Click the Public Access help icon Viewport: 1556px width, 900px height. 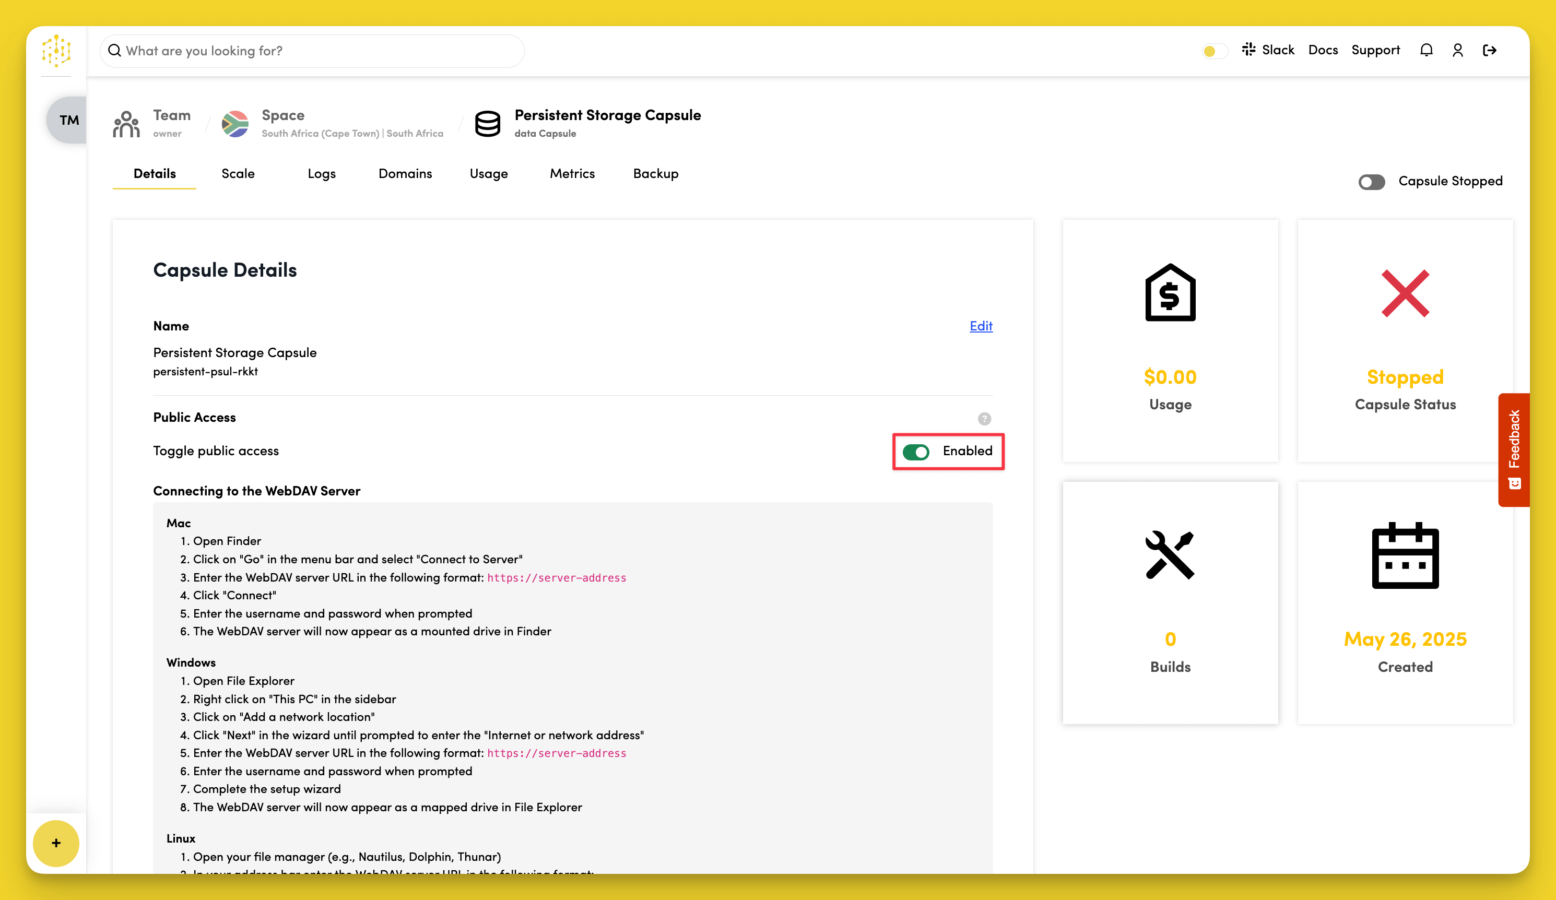[x=984, y=419]
